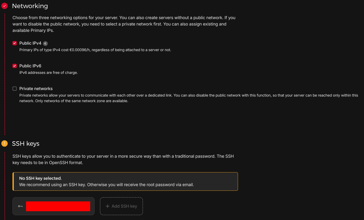Click the orange warning icon beside SSH keys
Screen dimensions: 364x220
point(5,143)
